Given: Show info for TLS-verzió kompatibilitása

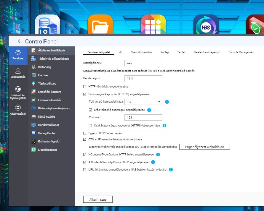Looking at the screenshot, I should pyautogui.click(x=167, y=102).
